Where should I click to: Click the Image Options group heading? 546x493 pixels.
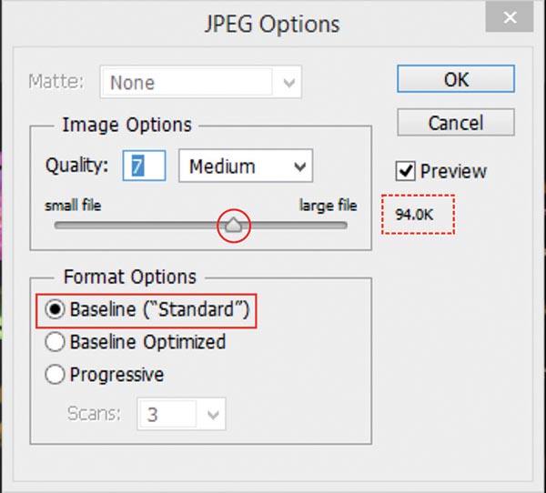coord(126,125)
